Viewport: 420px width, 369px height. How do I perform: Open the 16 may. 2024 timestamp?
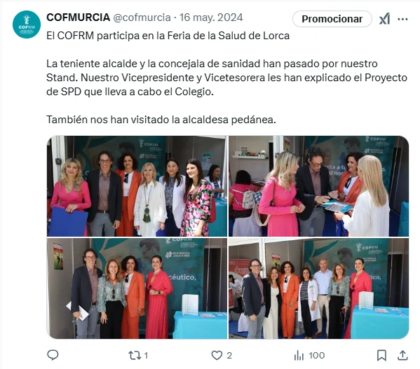(x=211, y=18)
